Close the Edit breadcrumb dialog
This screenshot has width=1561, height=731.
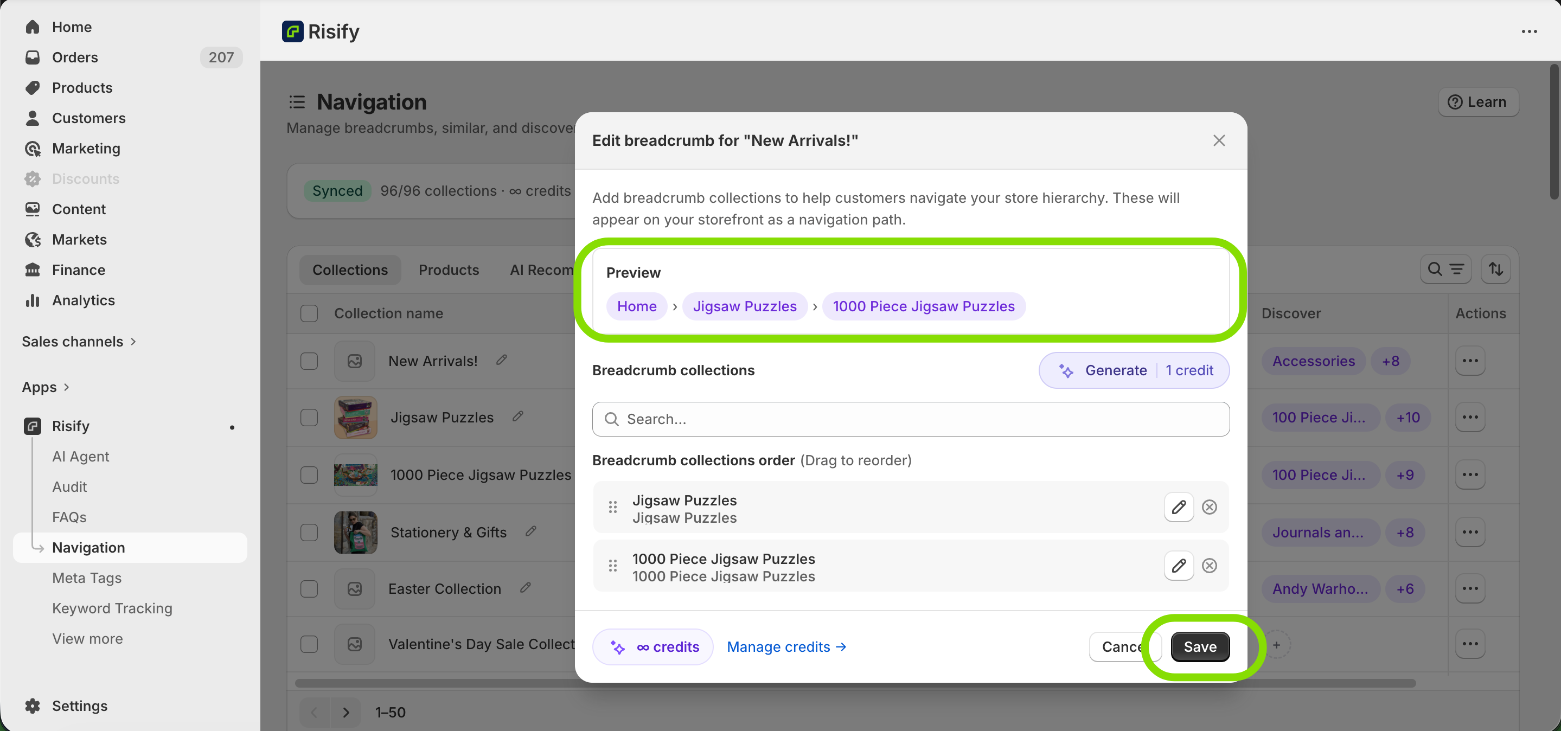click(x=1219, y=140)
